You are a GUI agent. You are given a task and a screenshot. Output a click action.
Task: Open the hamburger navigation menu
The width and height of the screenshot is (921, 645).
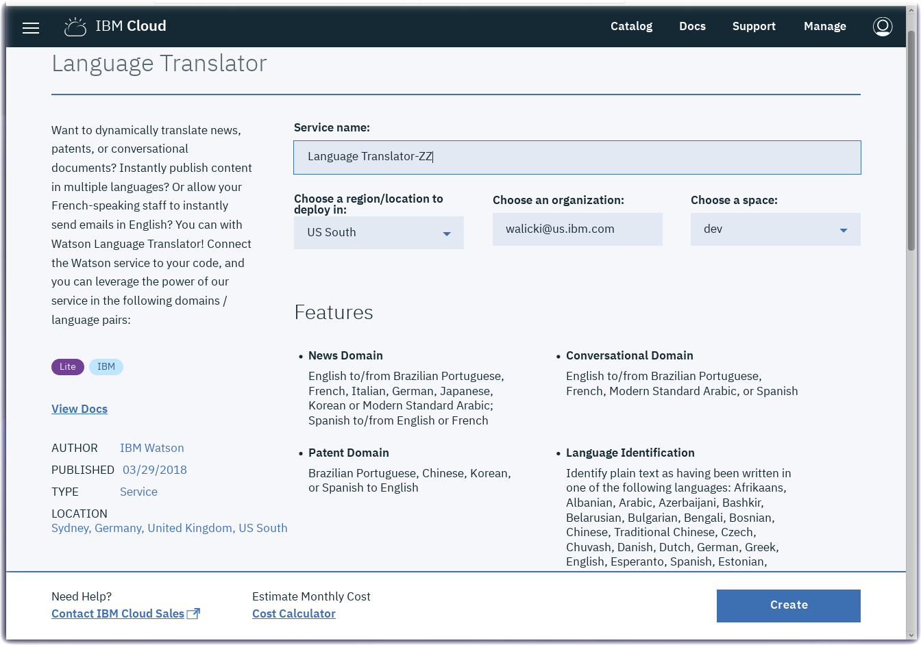pyautogui.click(x=31, y=28)
